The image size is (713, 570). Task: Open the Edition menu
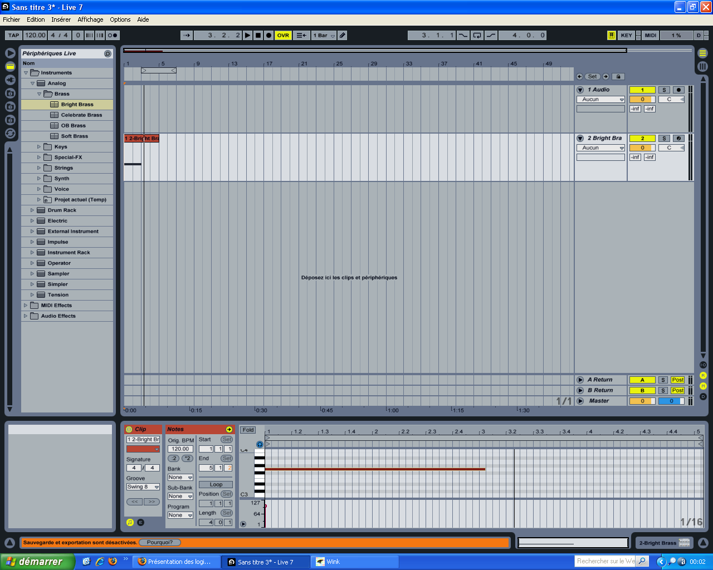click(x=36, y=19)
